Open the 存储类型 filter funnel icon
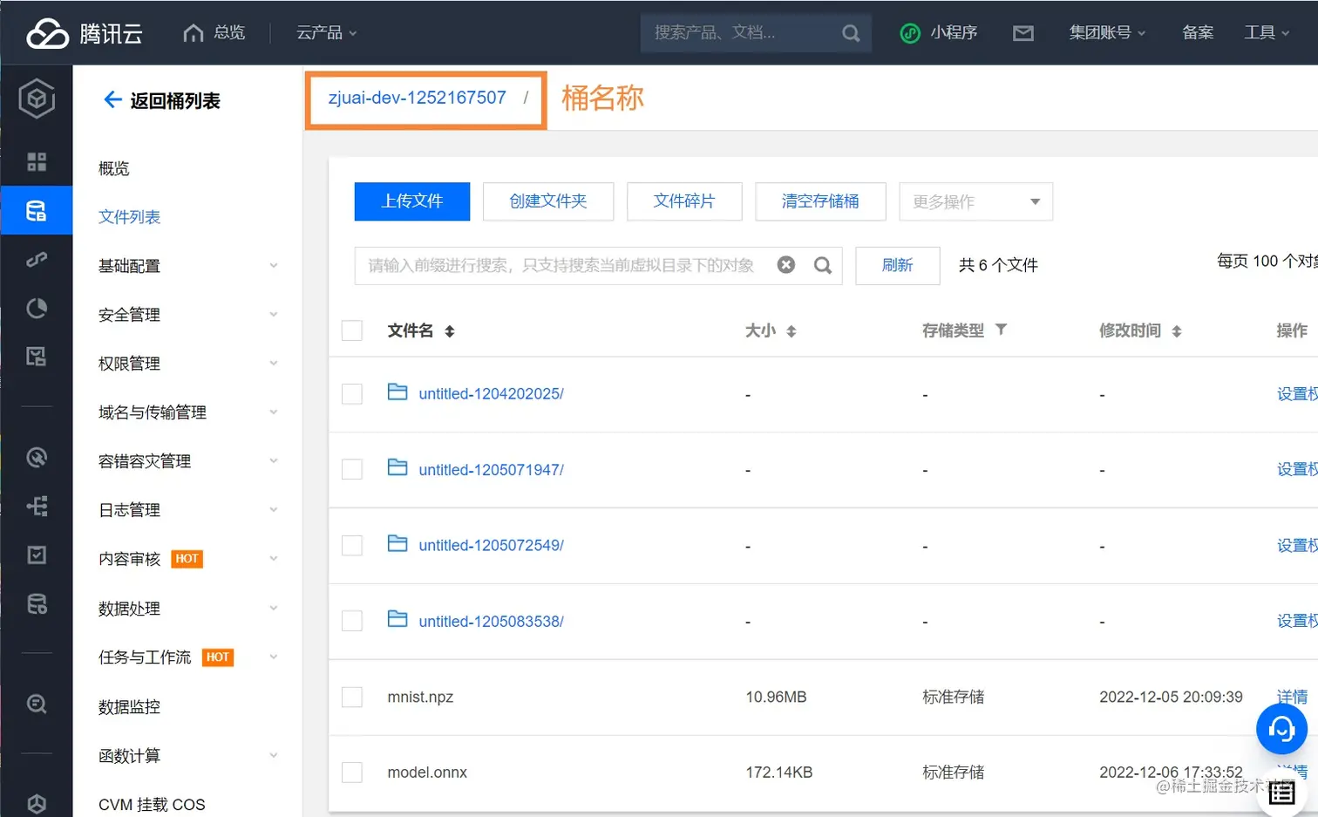1318x817 pixels. click(1002, 330)
